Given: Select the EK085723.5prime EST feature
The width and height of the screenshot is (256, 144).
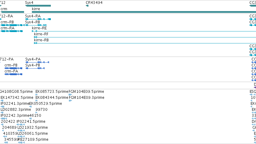Looking at the screenshot, I should pyautogui.click(x=36, y=95).
